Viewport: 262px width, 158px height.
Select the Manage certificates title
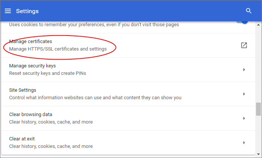[x=31, y=41]
